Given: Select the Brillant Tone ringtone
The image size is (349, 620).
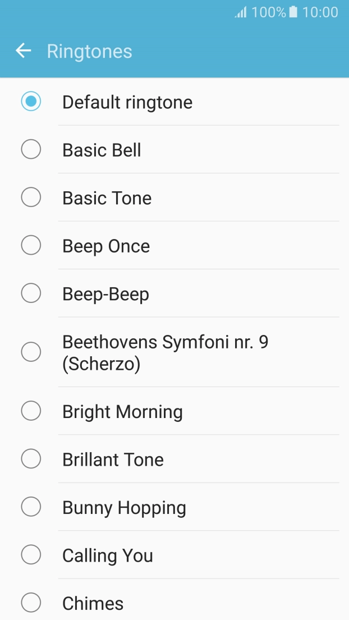Looking at the screenshot, I should click(x=31, y=458).
